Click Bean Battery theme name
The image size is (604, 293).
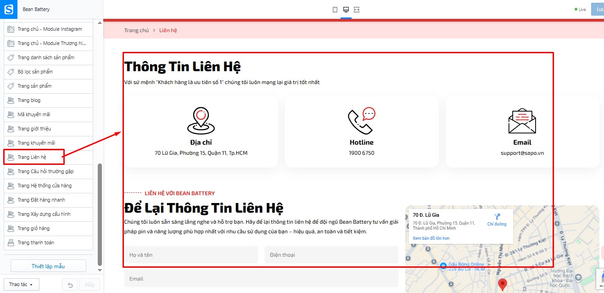point(36,9)
